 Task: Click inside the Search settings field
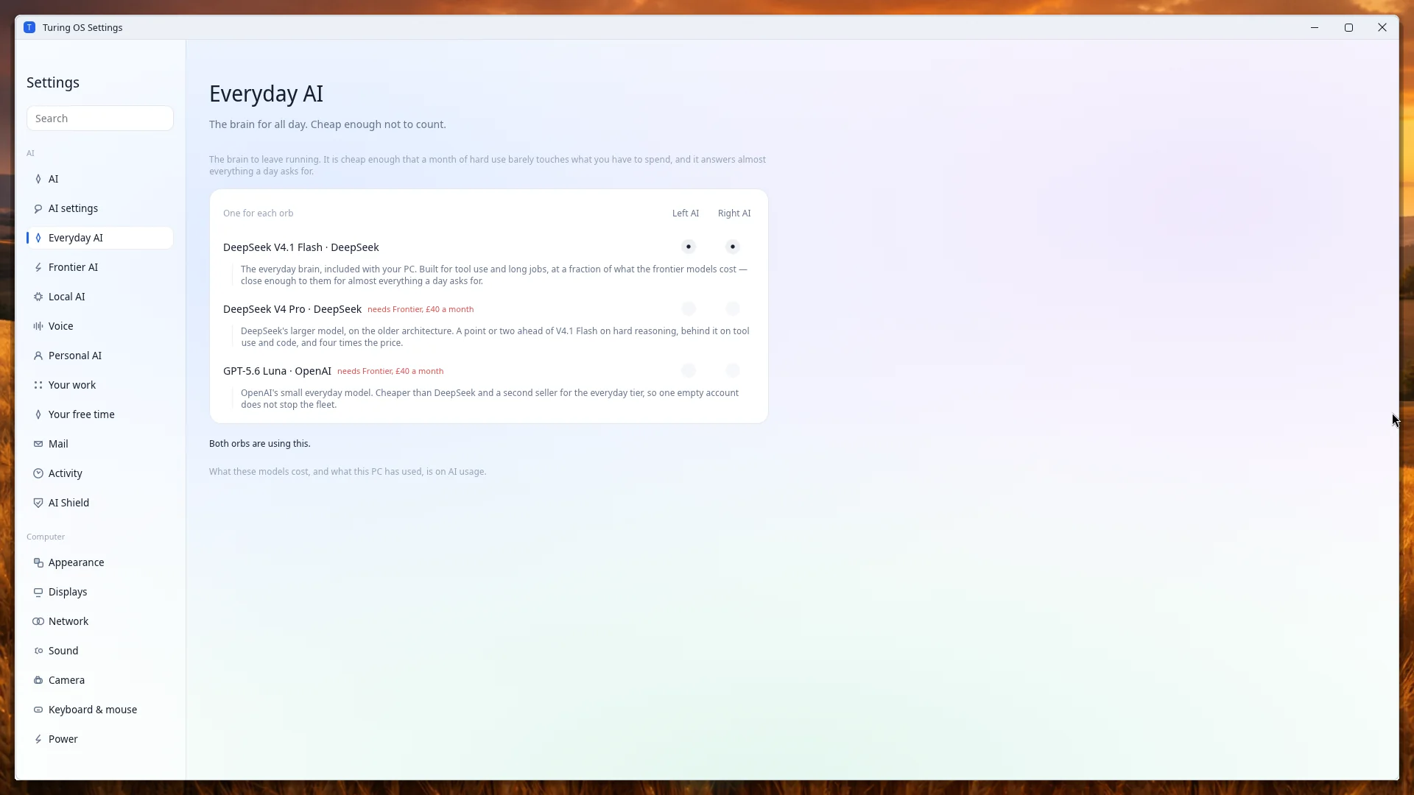[100, 119]
